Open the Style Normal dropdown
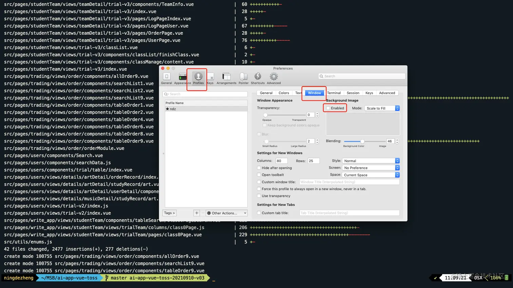This screenshot has height=288, width=513. [371, 161]
